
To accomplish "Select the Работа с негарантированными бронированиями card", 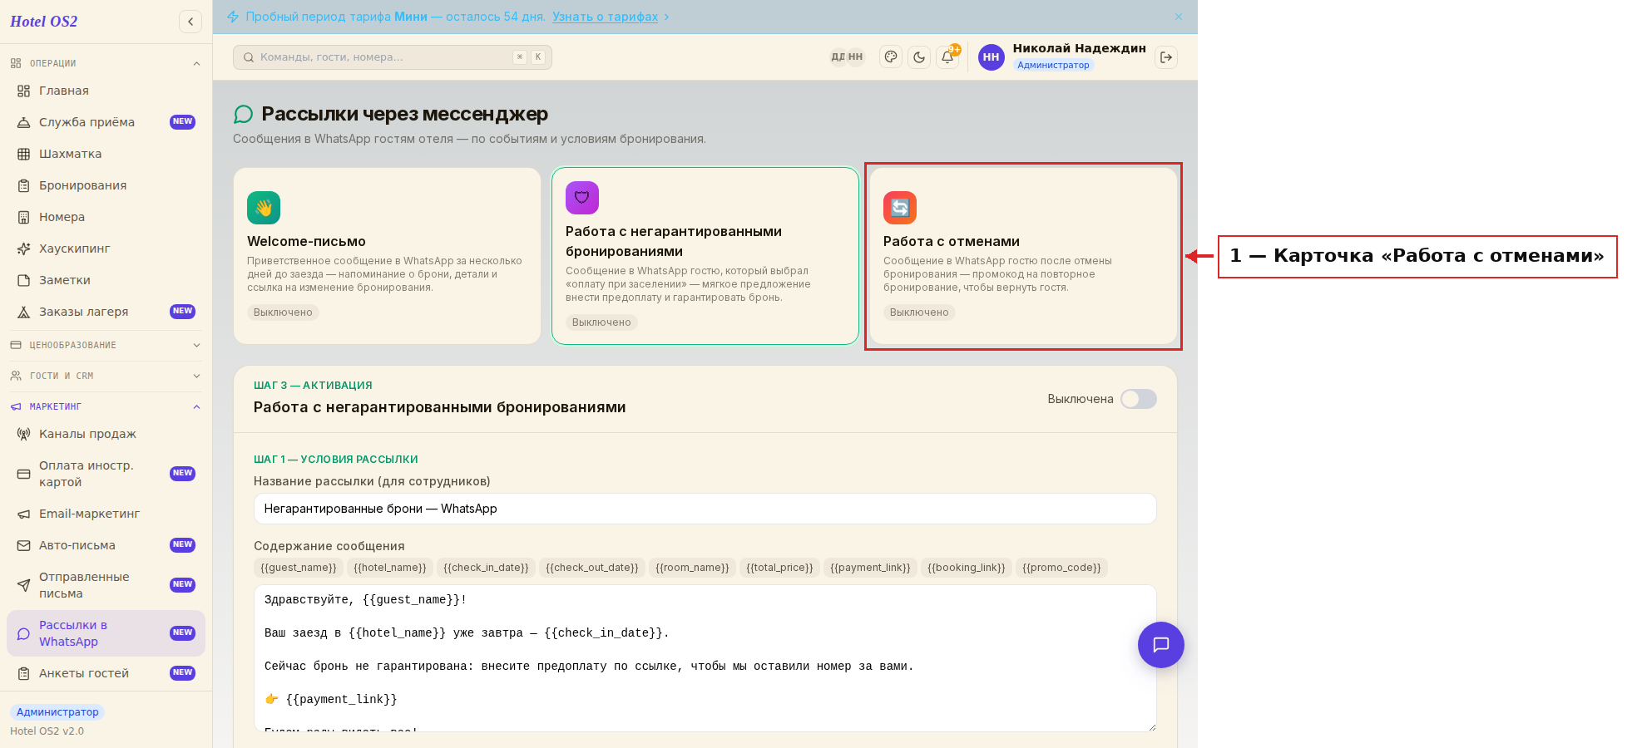I will pyautogui.click(x=705, y=256).
